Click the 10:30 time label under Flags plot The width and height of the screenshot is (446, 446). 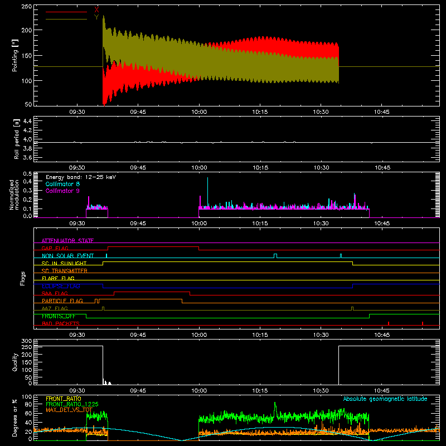click(321, 335)
